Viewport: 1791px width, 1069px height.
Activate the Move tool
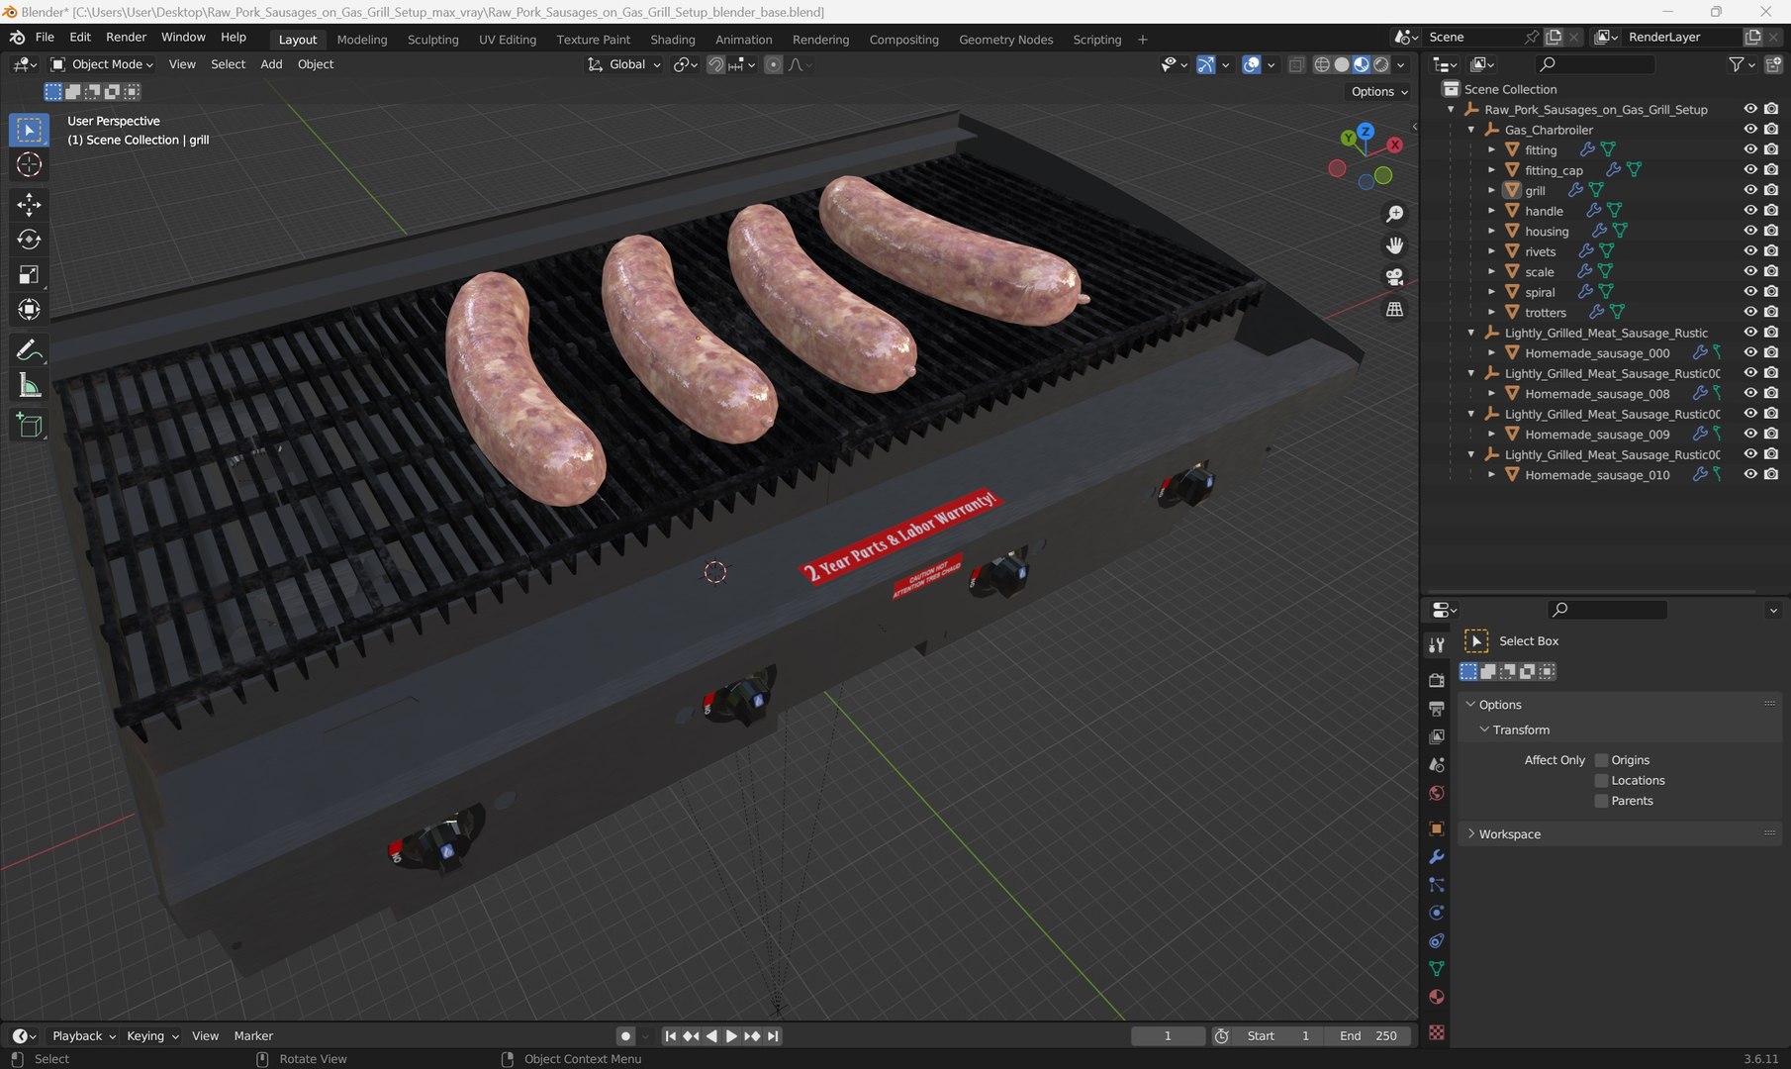29,205
